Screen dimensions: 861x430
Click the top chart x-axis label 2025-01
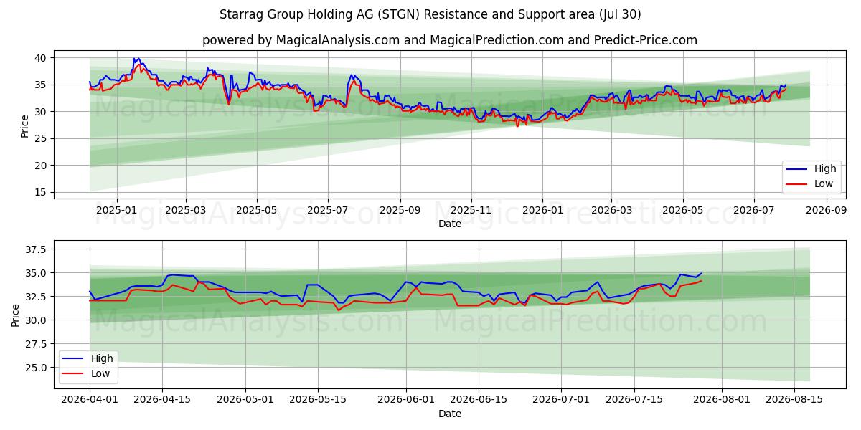116,211
